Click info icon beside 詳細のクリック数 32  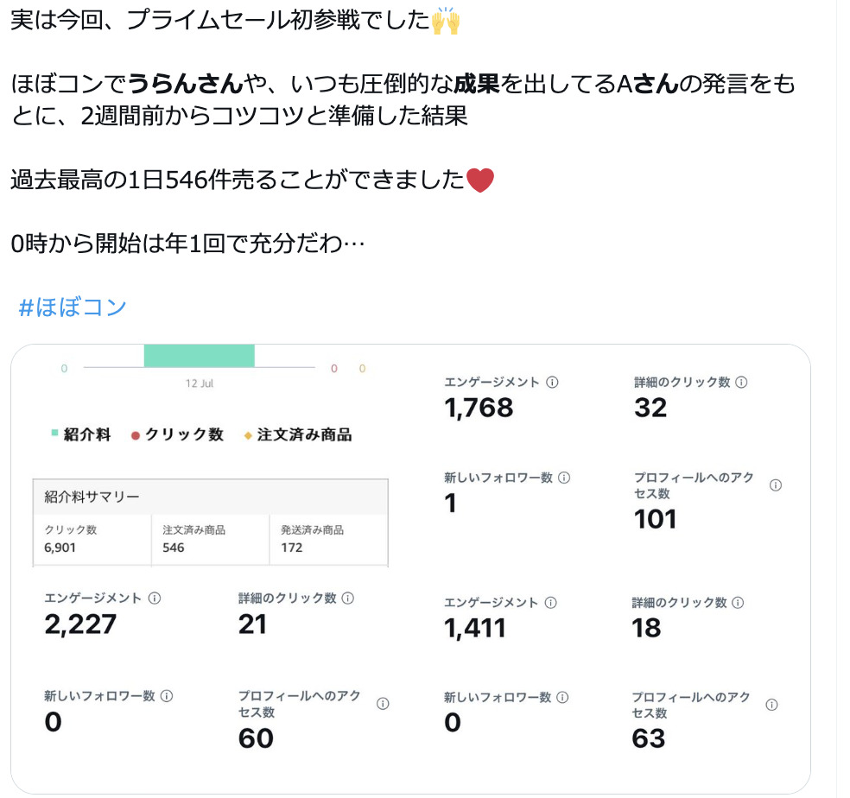(741, 383)
